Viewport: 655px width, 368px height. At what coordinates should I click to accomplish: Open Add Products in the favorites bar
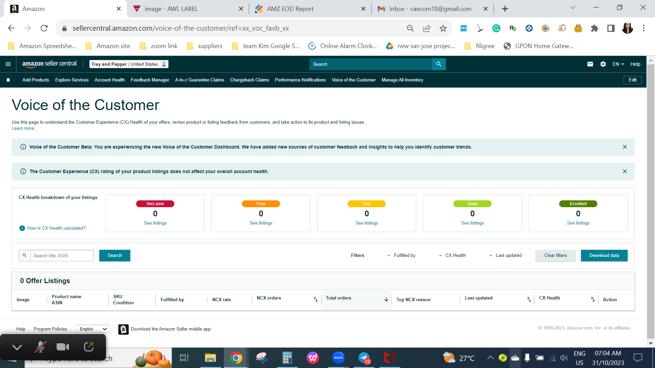pyautogui.click(x=36, y=80)
